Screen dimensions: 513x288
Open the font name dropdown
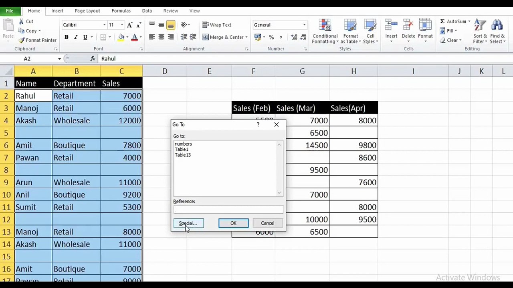click(x=105, y=25)
